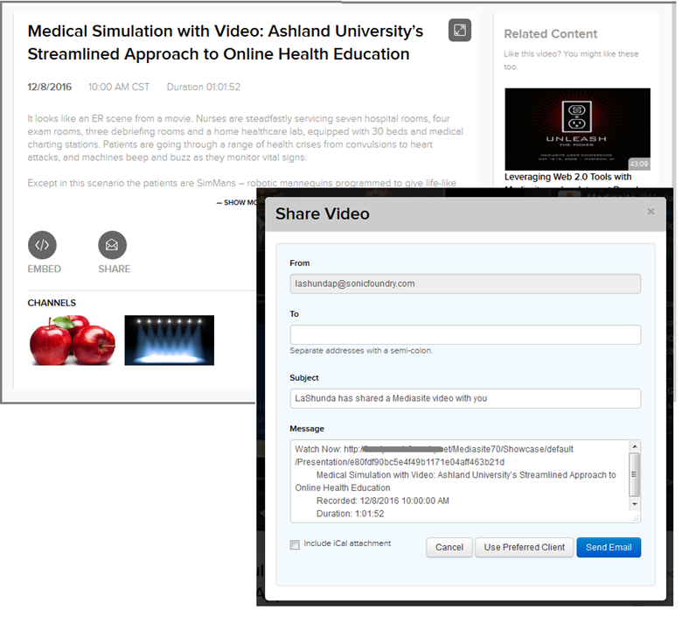
Task: Click the 10:00 AM CST time text
Action: point(120,88)
